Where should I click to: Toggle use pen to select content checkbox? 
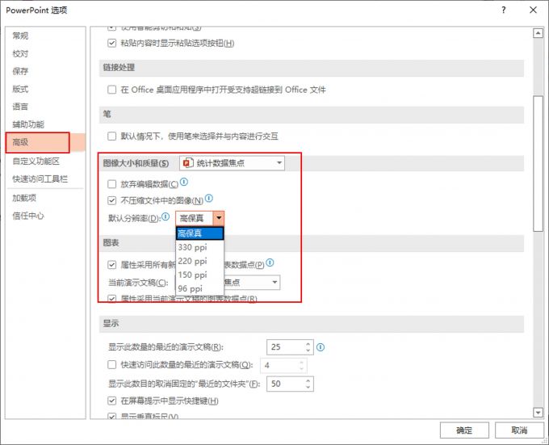coord(111,136)
